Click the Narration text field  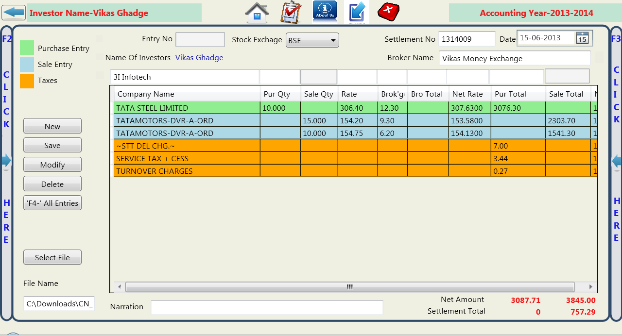(x=266, y=307)
